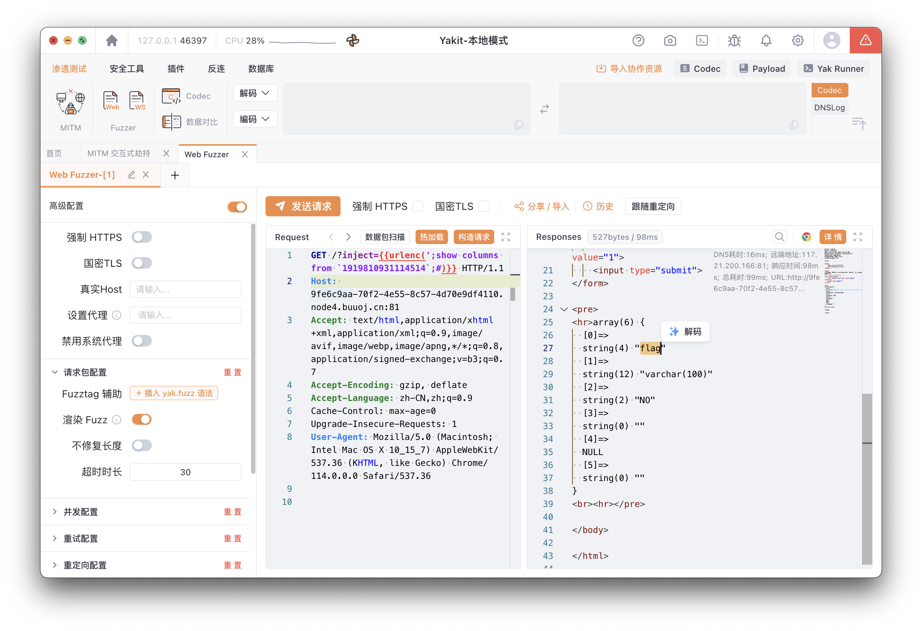Open the MITM hijack tool icon

coord(70,102)
